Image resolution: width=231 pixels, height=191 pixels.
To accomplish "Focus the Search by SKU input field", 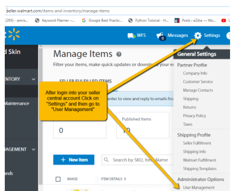I will [x=137, y=160].
